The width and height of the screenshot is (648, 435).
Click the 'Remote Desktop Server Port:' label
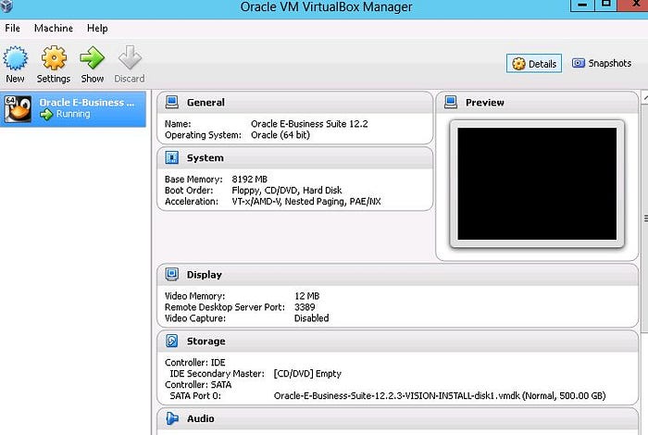click(x=225, y=307)
